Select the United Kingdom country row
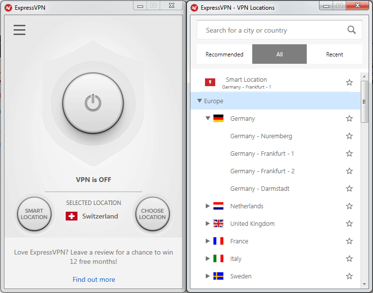Viewport: 373px width, 293px height. point(276,223)
